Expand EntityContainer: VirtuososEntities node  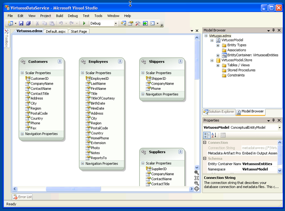click(218, 55)
